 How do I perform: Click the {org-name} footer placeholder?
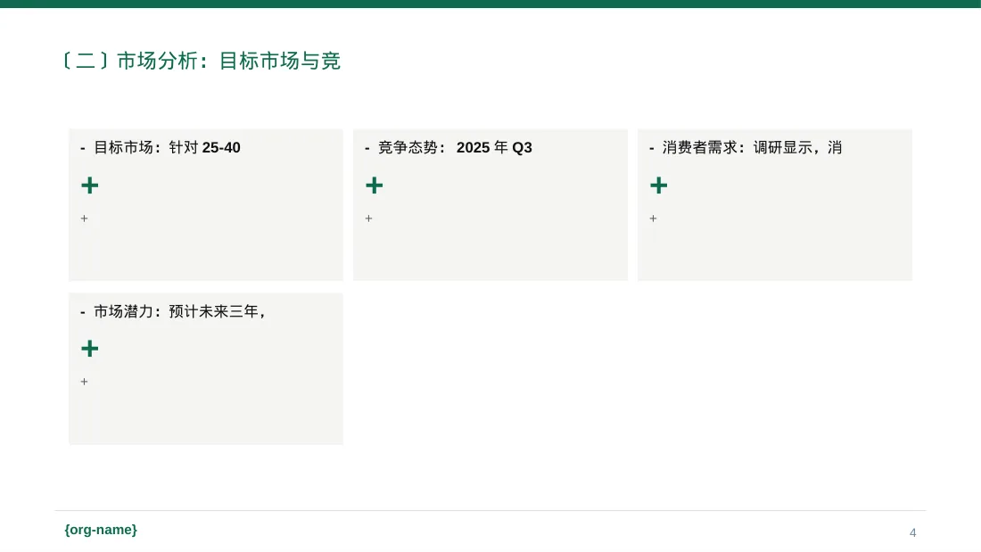coord(101,530)
